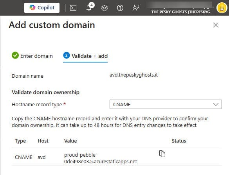Image resolution: width=229 pixels, height=175 pixels.
Task: Open the Copilot button
Action: [x=42, y=8]
